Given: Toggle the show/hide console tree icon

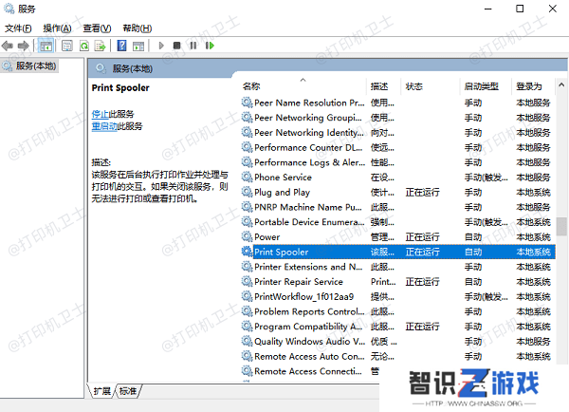Looking at the screenshot, I should [x=46, y=45].
